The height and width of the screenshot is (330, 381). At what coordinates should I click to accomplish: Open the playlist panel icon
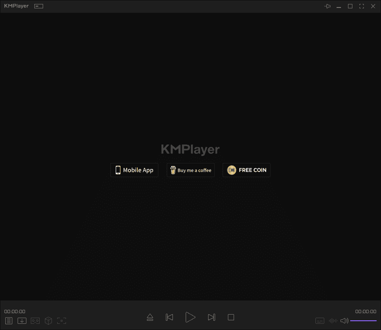coord(9,321)
